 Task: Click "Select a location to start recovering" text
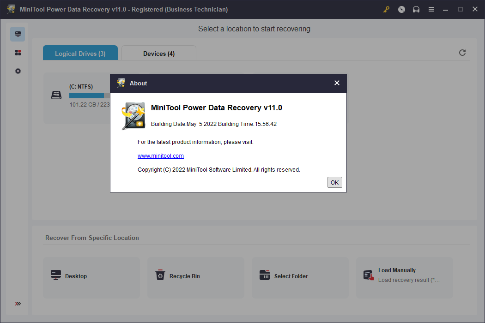(254, 29)
